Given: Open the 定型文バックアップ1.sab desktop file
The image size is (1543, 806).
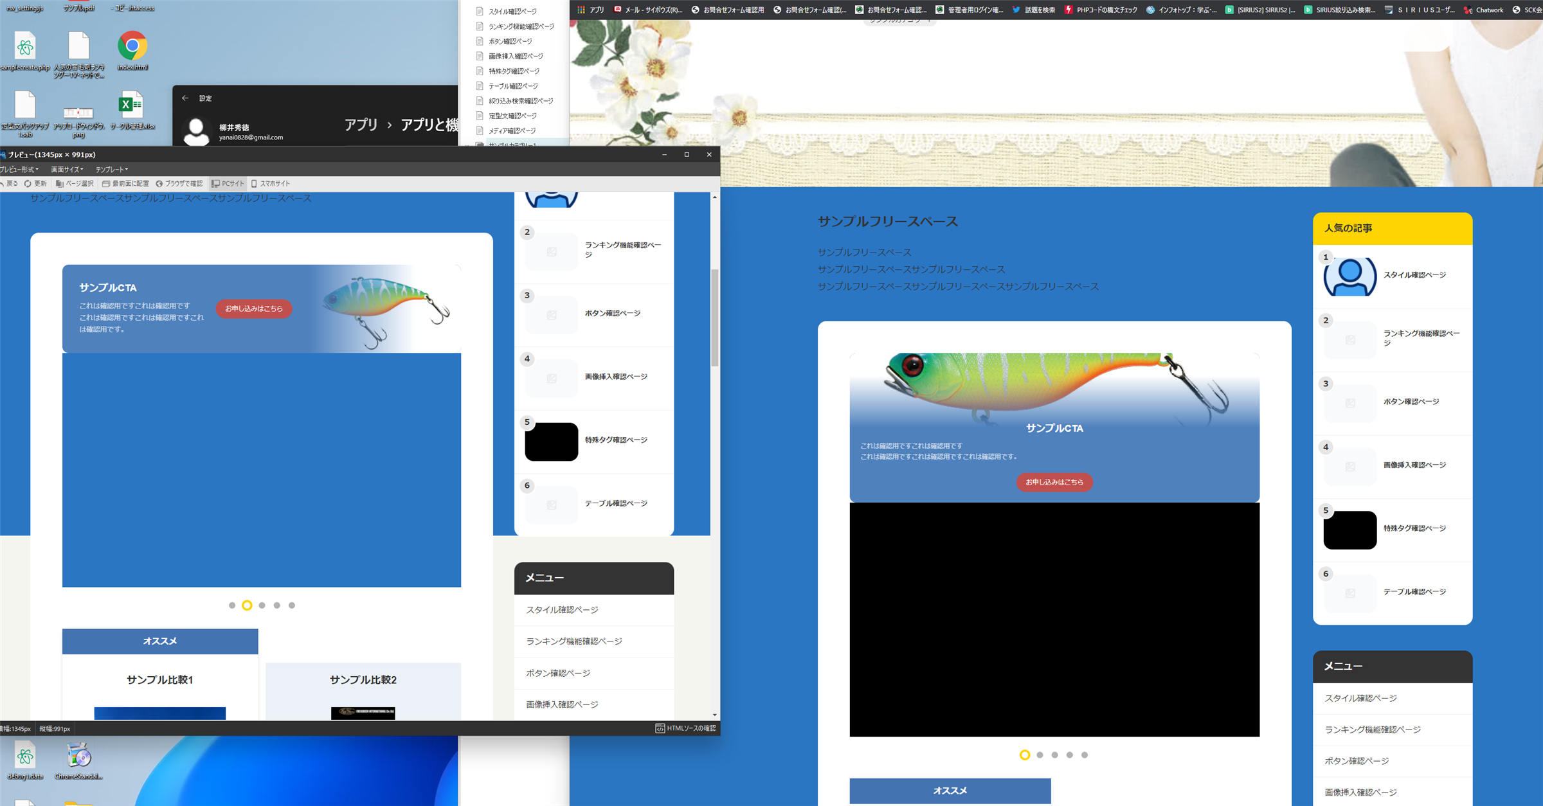Looking at the screenshot, I should [x=25, y=114].
